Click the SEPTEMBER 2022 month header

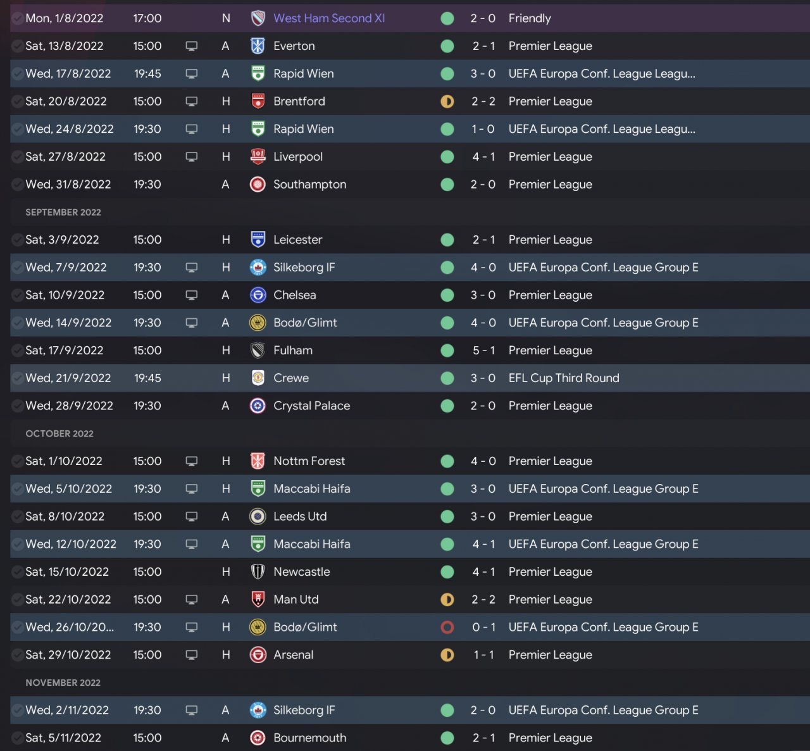(x=63, y=213)
